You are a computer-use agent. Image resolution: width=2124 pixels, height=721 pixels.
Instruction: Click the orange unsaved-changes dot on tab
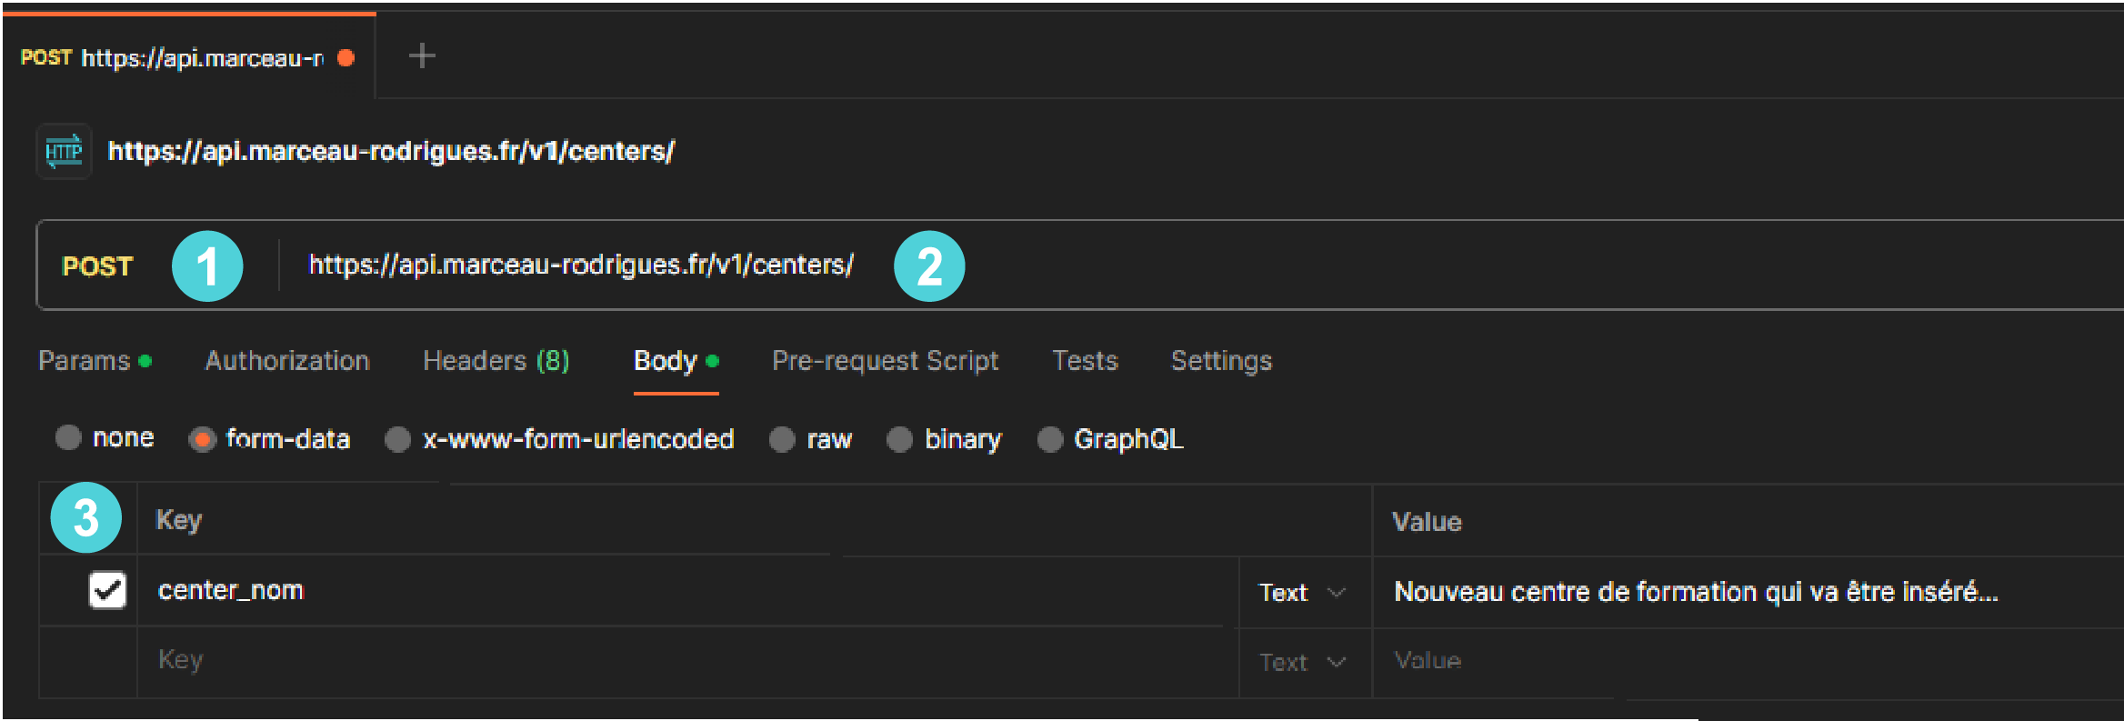[346, 58]
